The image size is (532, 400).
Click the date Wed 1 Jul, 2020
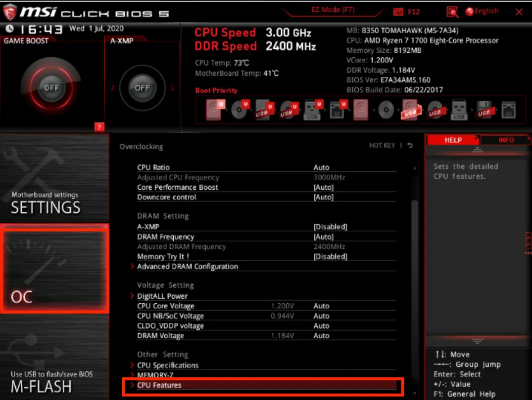coord(97,29)
